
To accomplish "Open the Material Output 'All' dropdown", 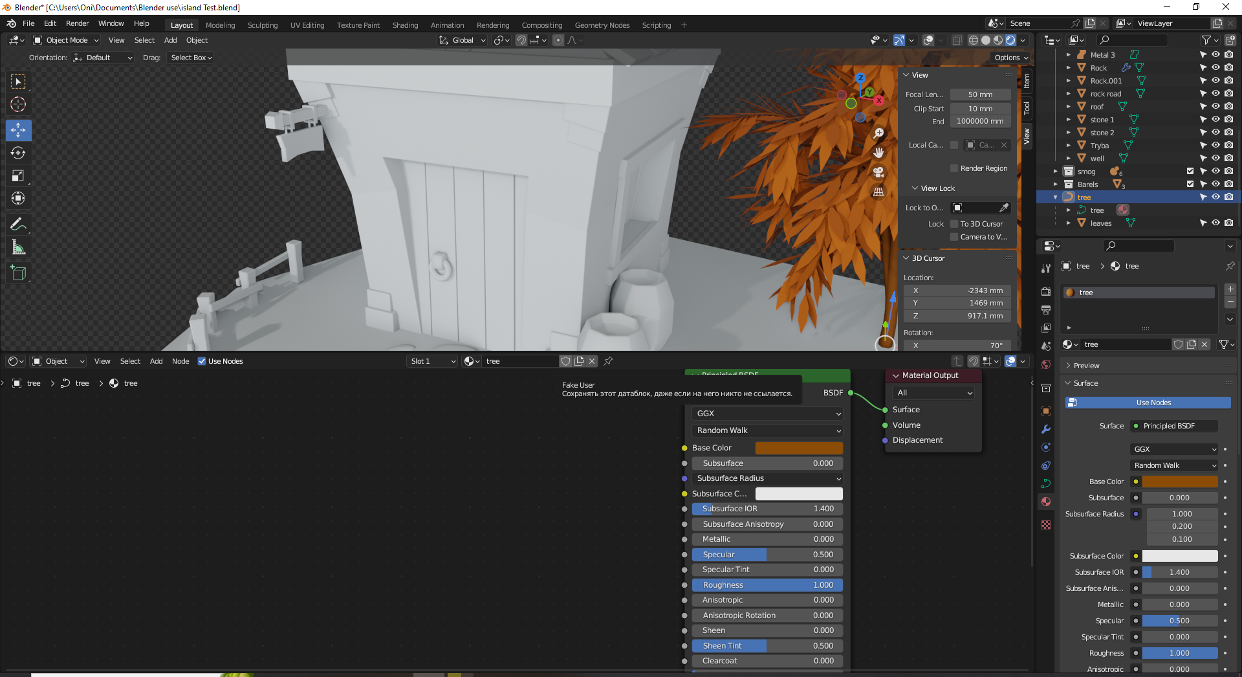I will pos(933,392).
